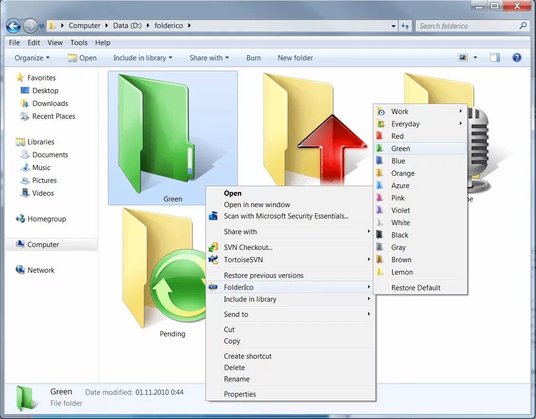The width and height of the screenshot is (536, 419).
Task: Open Help via the question mark icon
Action: (x=517, y=57)
